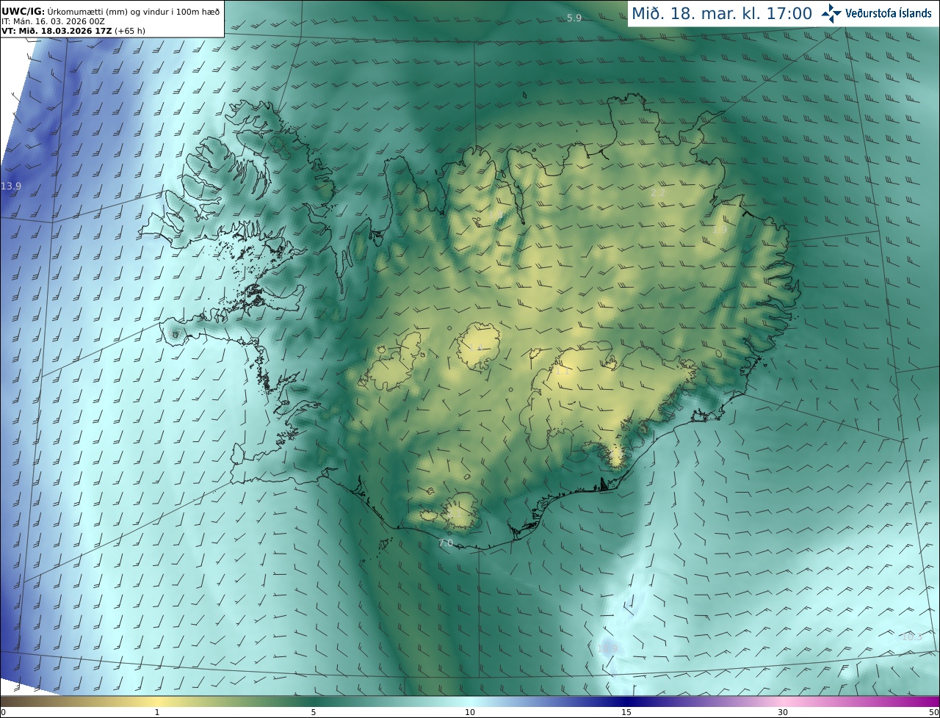Image resolution: width=940 pixels, height=718 pixels.
Task: Click the Veðurstofa Íslands logo emblem
Action: click(x=831, y=13)
